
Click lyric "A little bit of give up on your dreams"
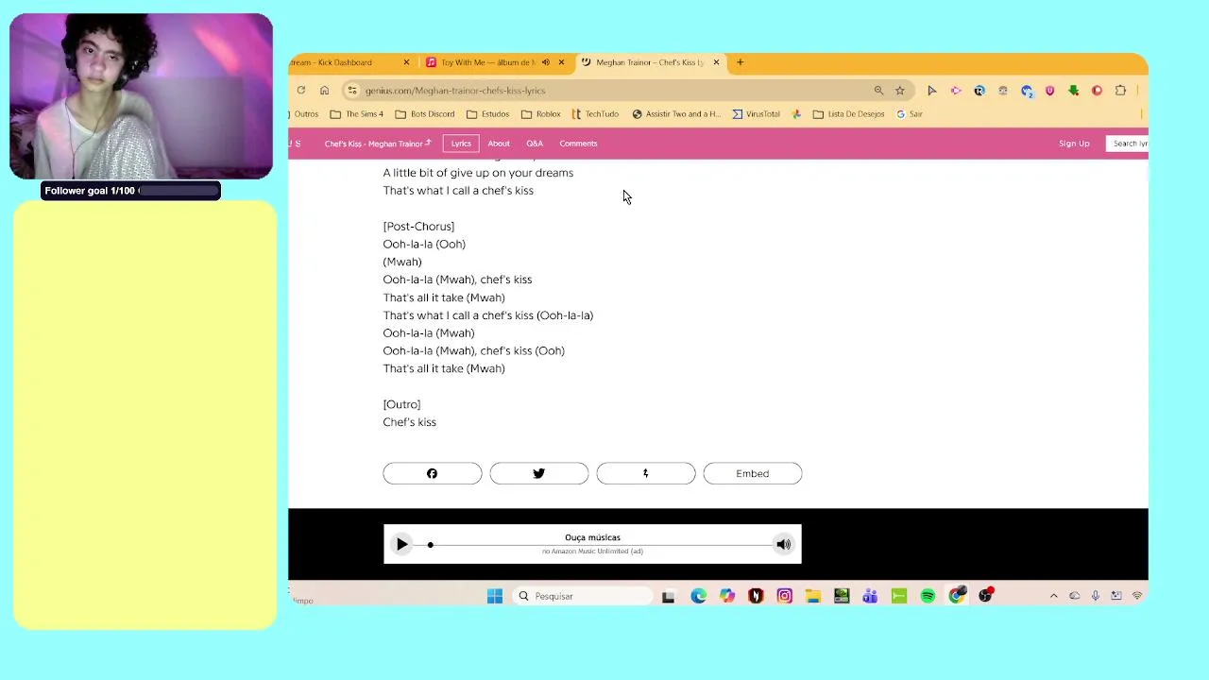[478, 173]
